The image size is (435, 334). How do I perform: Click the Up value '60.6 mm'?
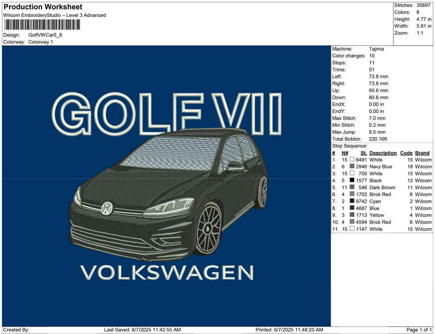(x=379, y=90)
